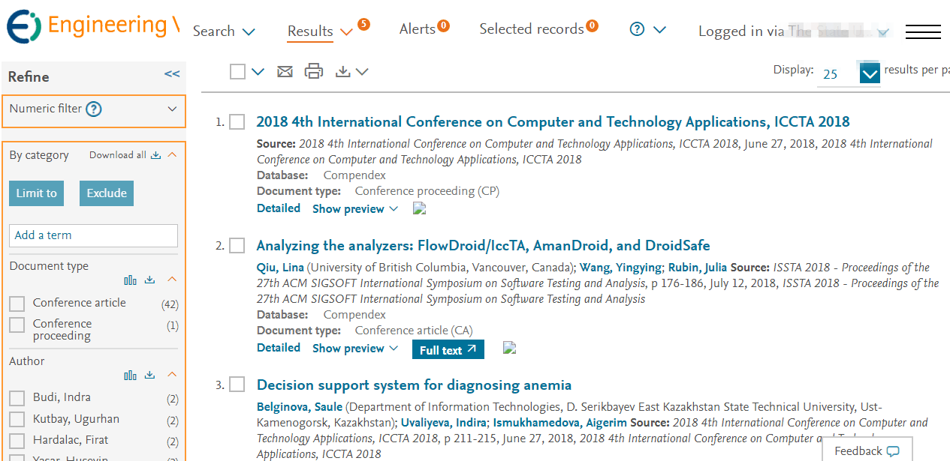Open the results per page dropdown
The height and width of the screenshot is (461, 950).
tap(869, 74)
